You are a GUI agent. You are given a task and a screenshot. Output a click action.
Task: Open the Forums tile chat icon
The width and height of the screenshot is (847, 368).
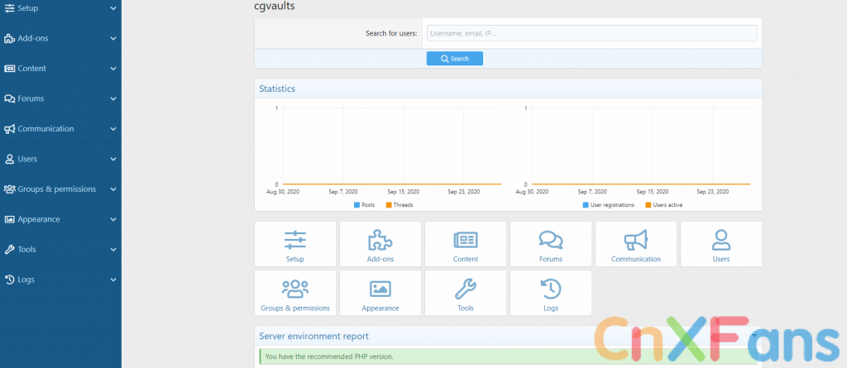click(x=550, y=239)
